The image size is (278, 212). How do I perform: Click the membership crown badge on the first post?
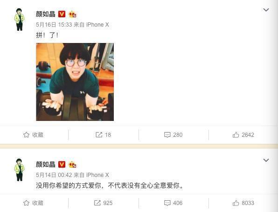tap(72, 14)
